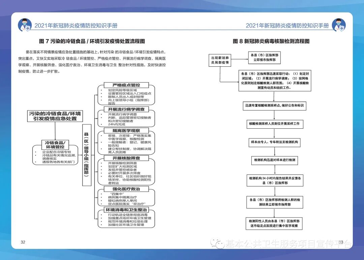This screenshot has height=260, width=364.
Task: Click the bullet 限制人员出入或封锁等
Action: tap(126, 97)
